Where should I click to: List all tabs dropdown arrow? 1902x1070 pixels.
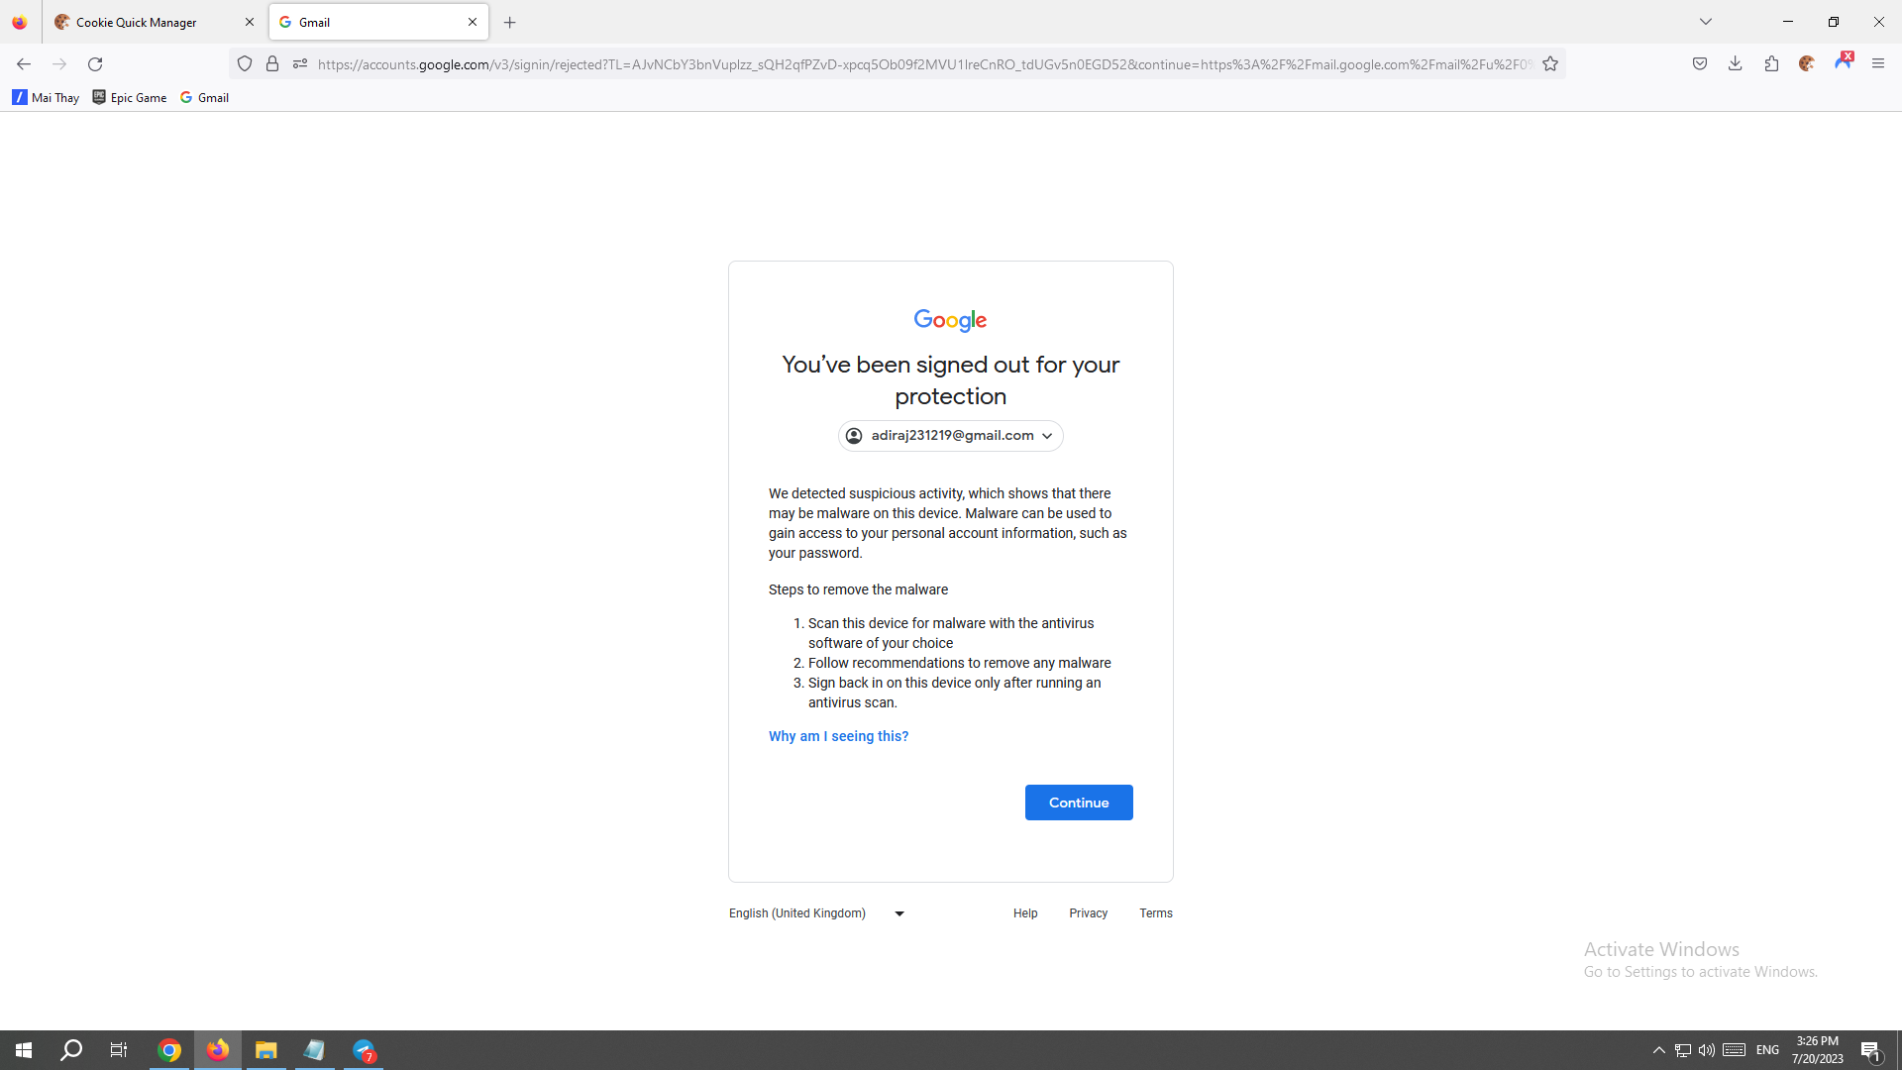click(x=1706, y=22)
